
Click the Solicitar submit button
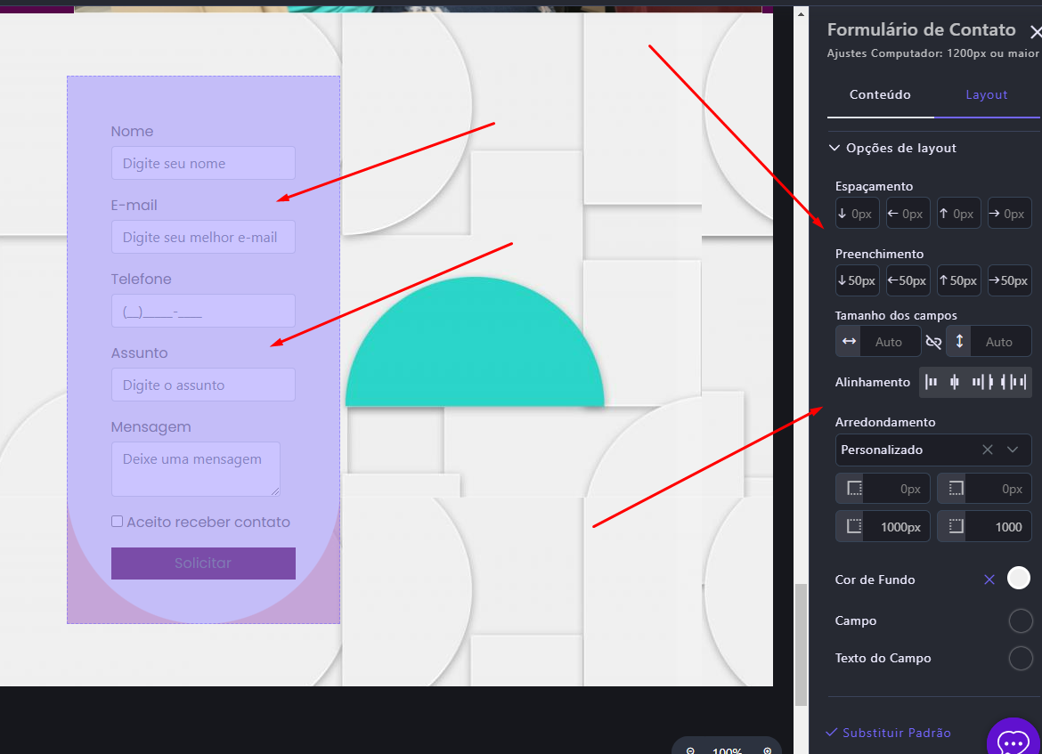pos(203,563)
